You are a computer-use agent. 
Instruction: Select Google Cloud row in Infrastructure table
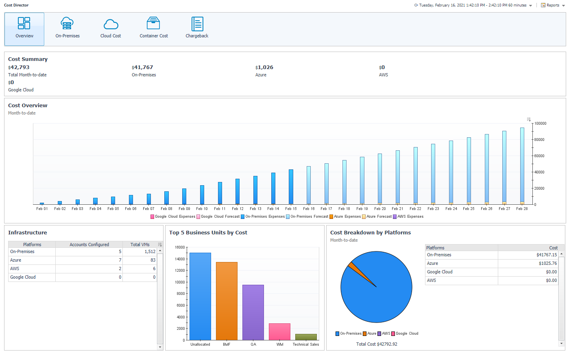tap(83, 277)
